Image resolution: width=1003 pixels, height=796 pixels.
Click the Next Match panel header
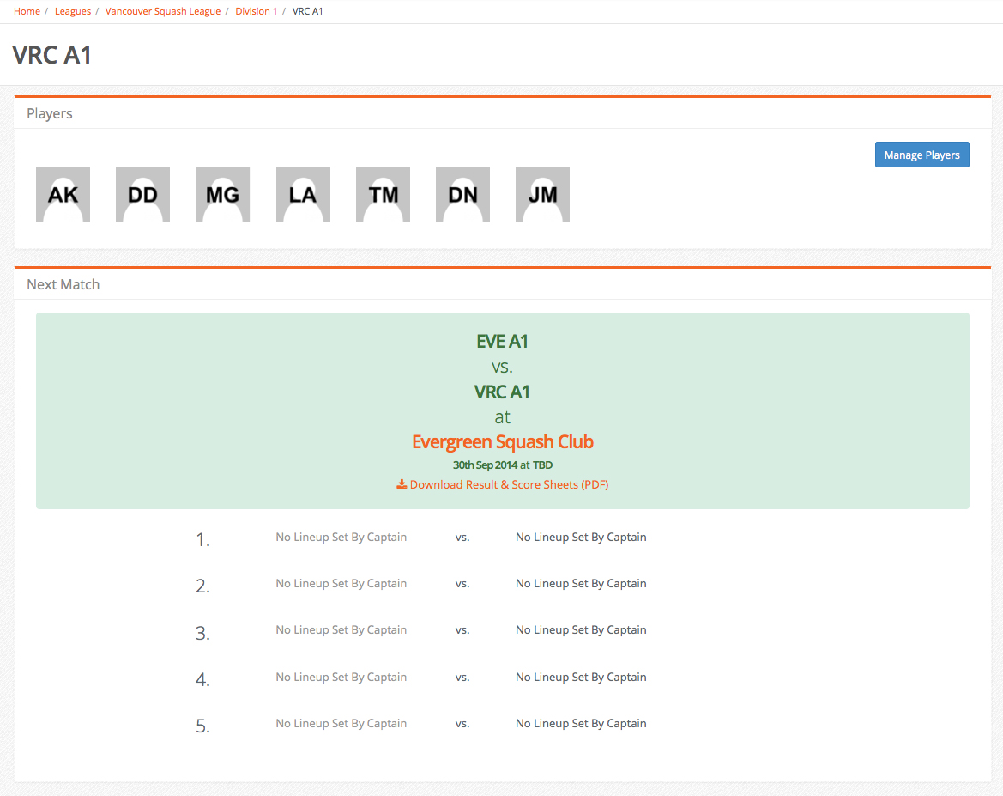(503, 284)
